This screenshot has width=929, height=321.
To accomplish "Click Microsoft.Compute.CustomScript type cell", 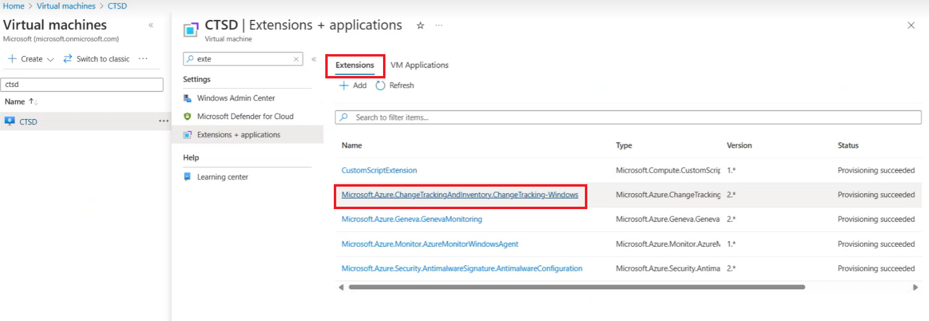I will pyautogui.click(x=668, y=170).
